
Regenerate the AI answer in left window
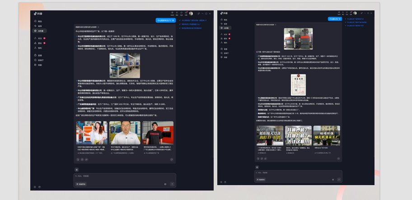(x=172, y=159)
